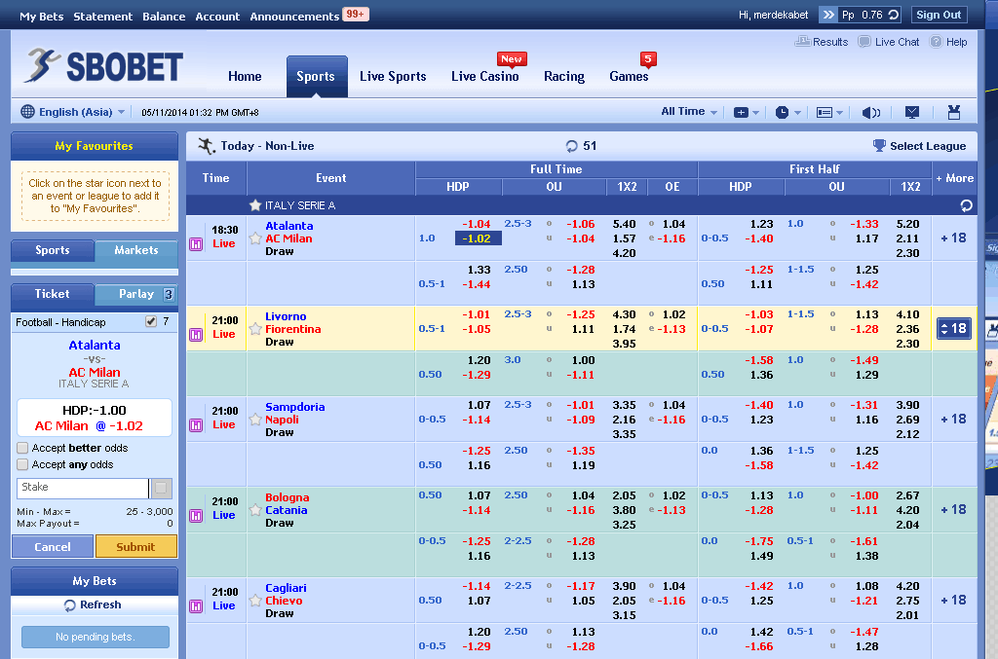Viewport: 998px width, 659px height.
Task: Expand the English (Asia) language selector
Action: [x=73, y=112]
